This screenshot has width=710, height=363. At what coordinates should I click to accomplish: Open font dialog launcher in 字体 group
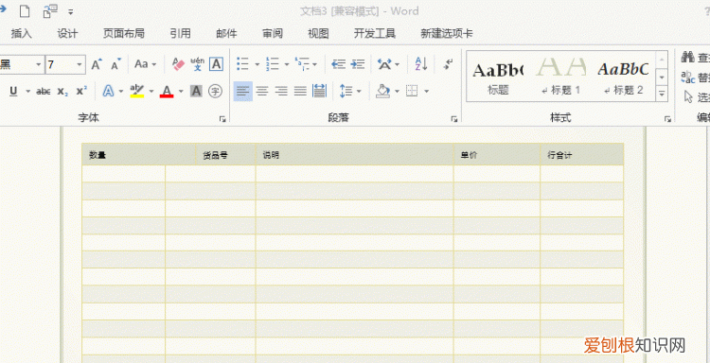(x=222, y=119)
